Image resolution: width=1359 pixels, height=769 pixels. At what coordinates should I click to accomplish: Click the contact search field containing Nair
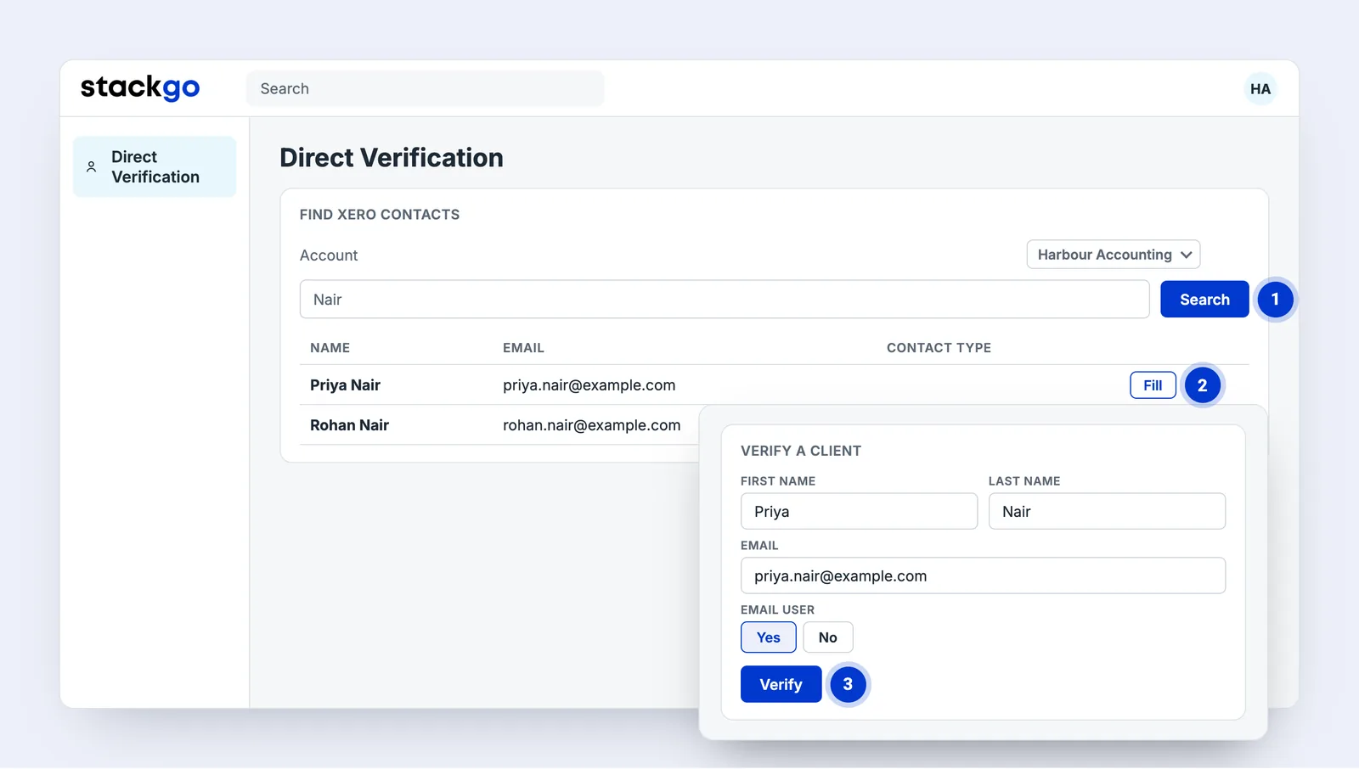click(725, 300)
